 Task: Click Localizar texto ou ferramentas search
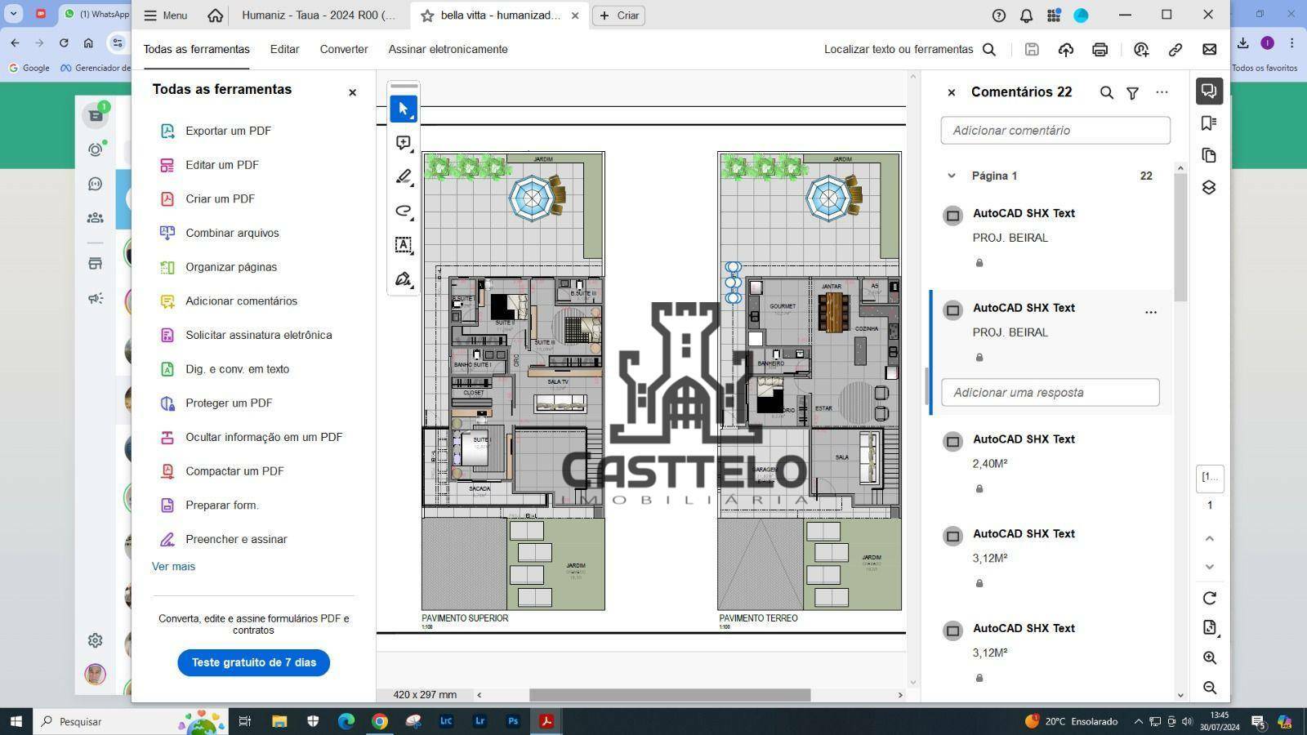(910, 49)
